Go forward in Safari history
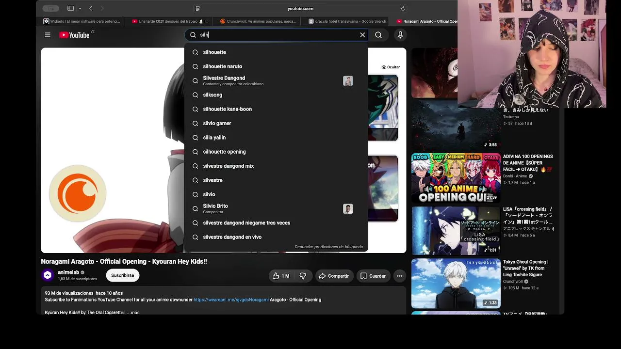This screenshot has height=349, width=621. 102,8
